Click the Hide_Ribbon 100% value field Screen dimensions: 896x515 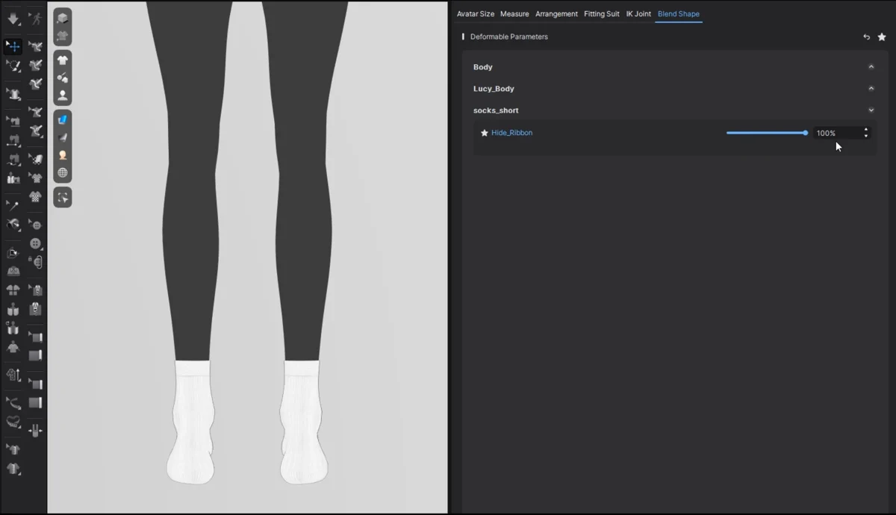pos(836,133)
